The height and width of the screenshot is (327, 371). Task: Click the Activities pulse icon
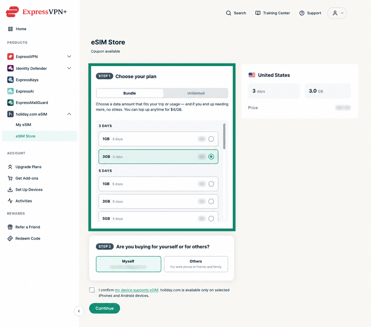pos(10,201)
